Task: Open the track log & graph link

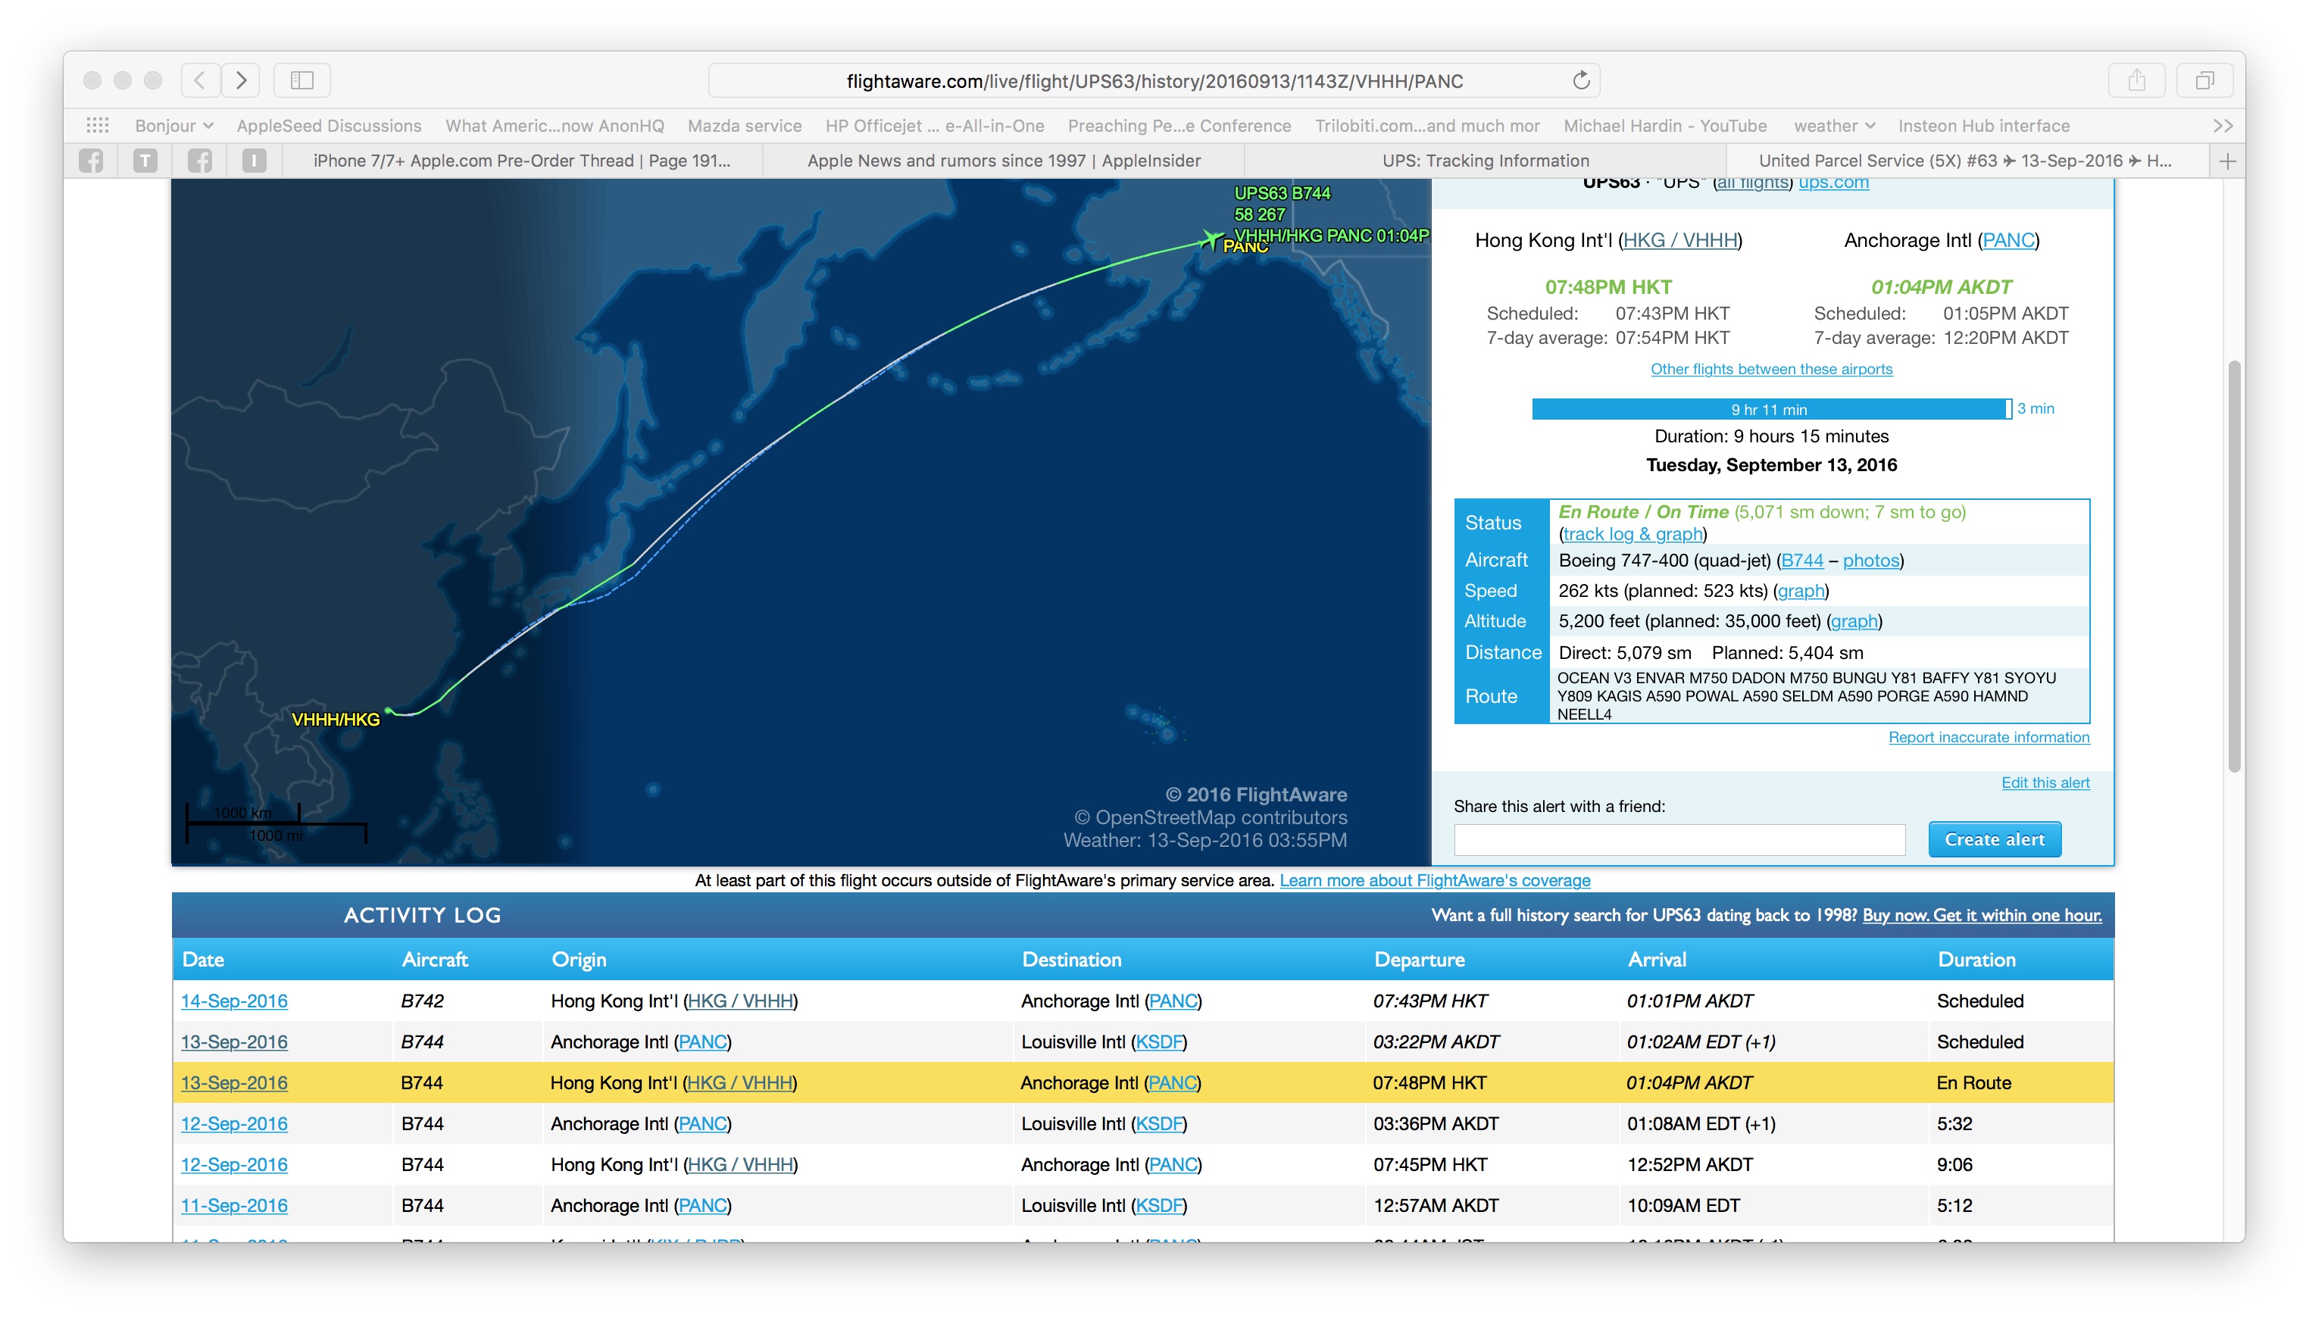Action: (1633, 534)
